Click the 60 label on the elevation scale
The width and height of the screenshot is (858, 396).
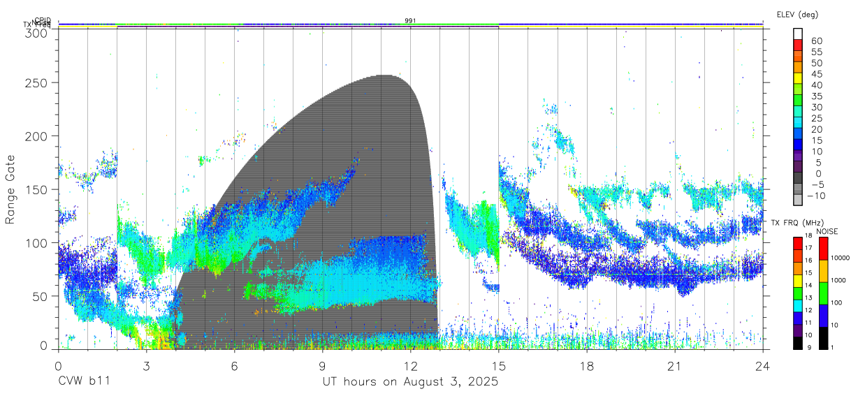(x=816, y=41)
